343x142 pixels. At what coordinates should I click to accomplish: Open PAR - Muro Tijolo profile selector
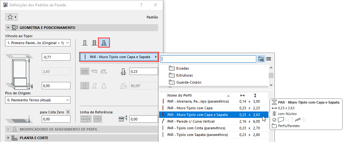pos(119,57)
